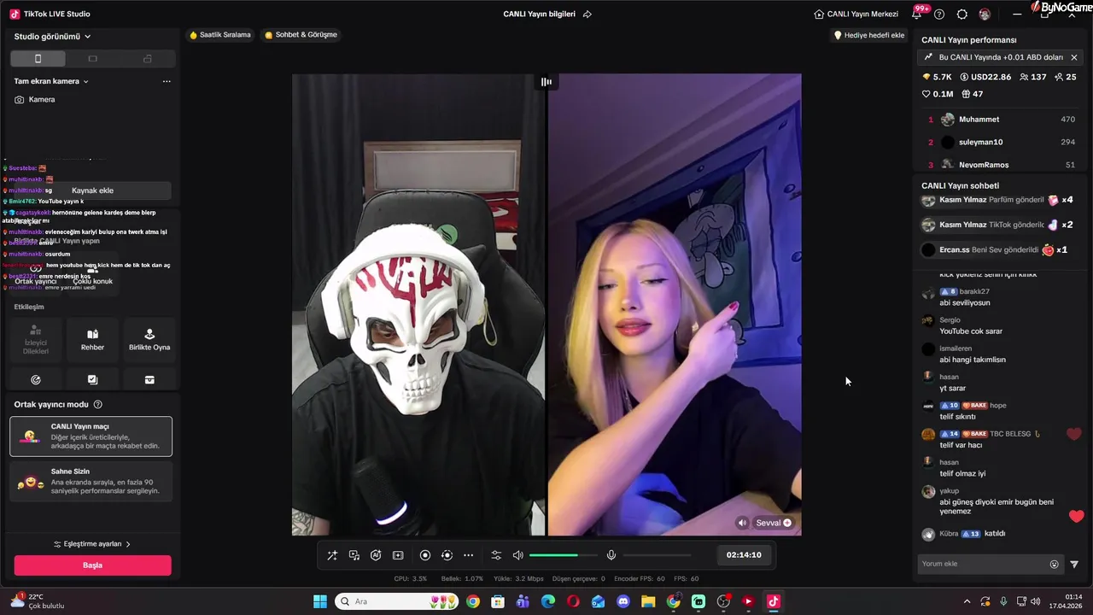1093x615 pixels.
Task: Open the Rehber interaction tile
Action: [92, 340]
